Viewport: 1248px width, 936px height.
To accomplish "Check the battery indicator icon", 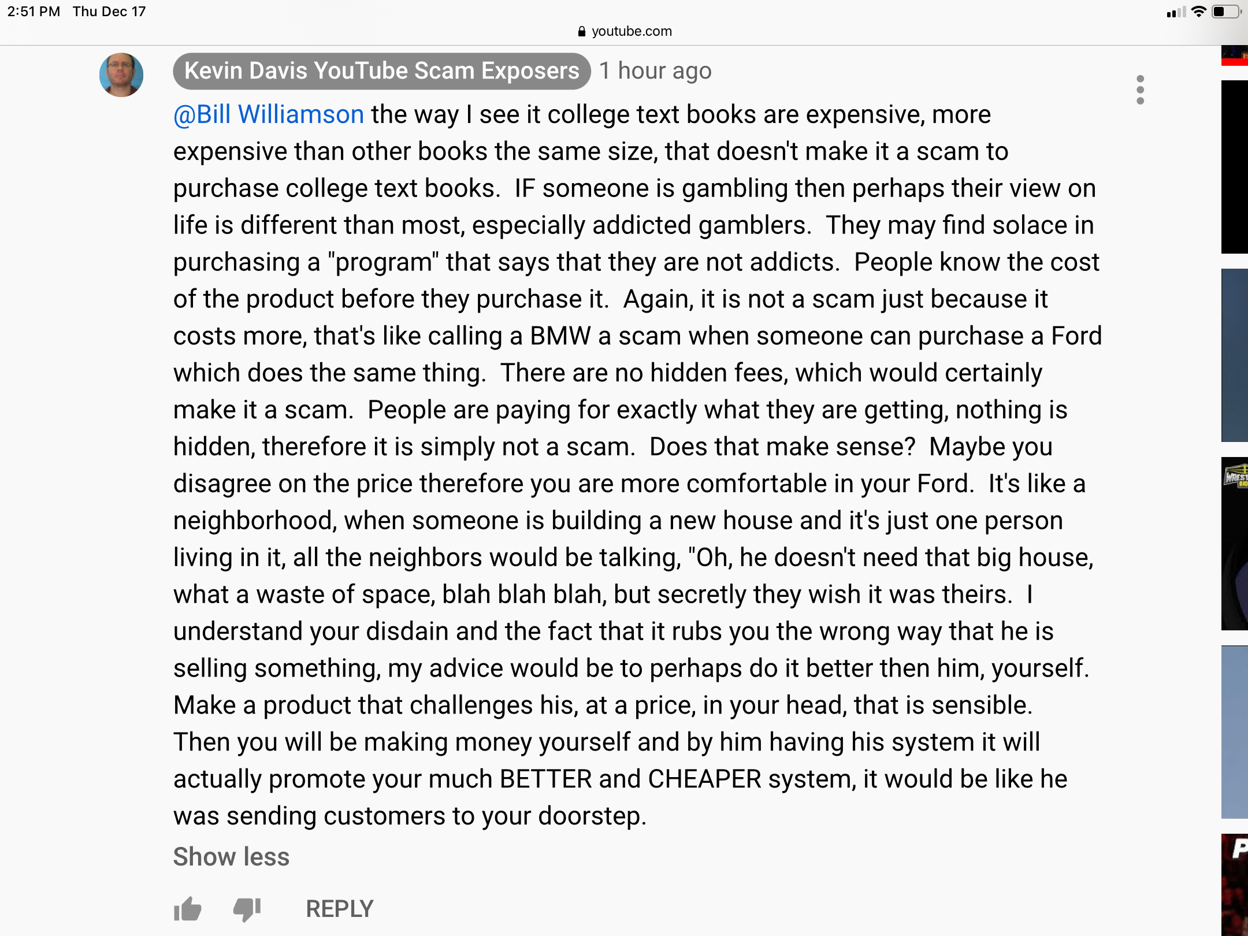I will tap(1226, 12).
